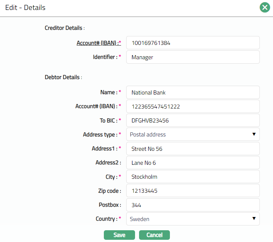Focus the Postbox field with 344
The width and height of the screenshot is (273, 242).
coord(193,205)
